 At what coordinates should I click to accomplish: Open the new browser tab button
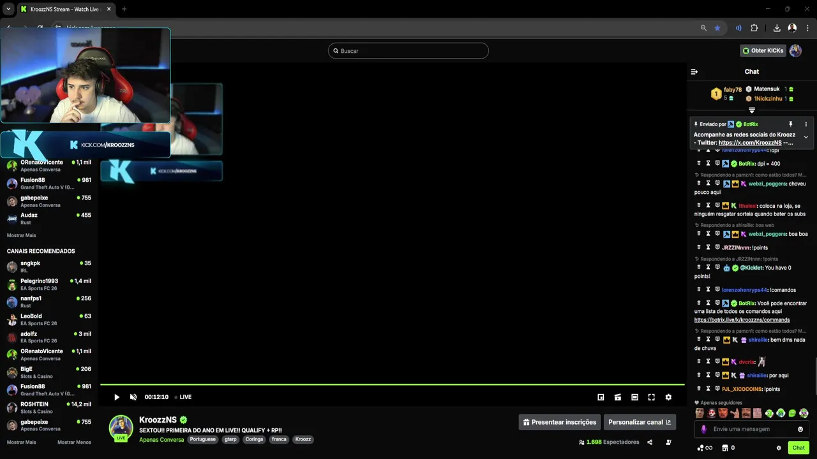[124, 9]
